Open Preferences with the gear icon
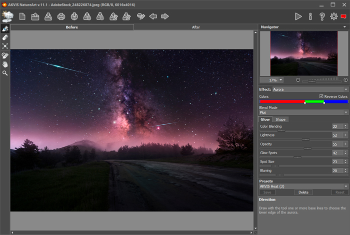 pos(333,16)
